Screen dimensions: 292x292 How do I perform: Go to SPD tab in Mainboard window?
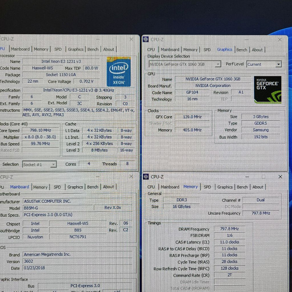(x=57, y=187)
